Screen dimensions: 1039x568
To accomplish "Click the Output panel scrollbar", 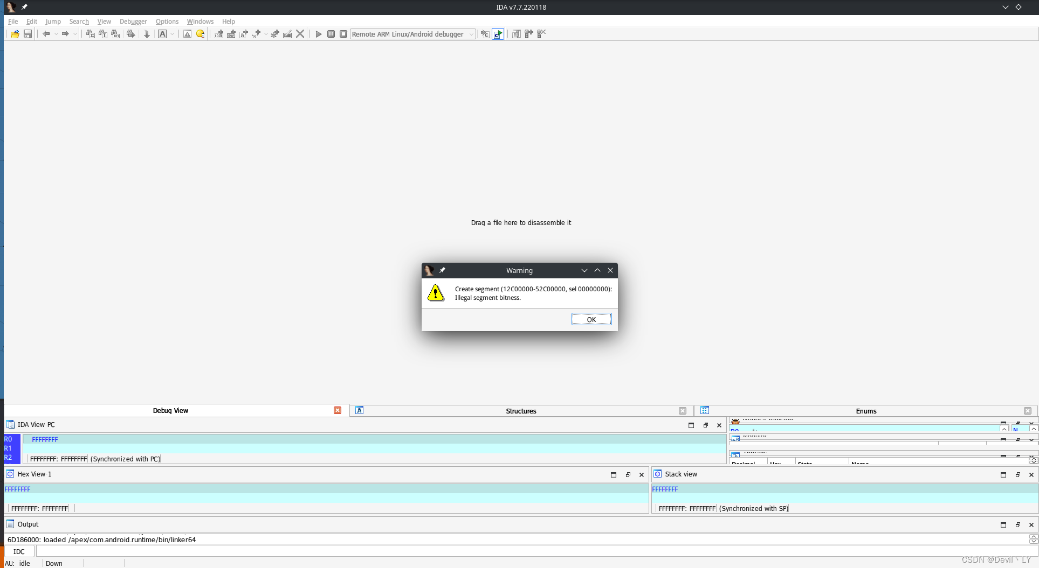I will click(x=1033, y=539).
